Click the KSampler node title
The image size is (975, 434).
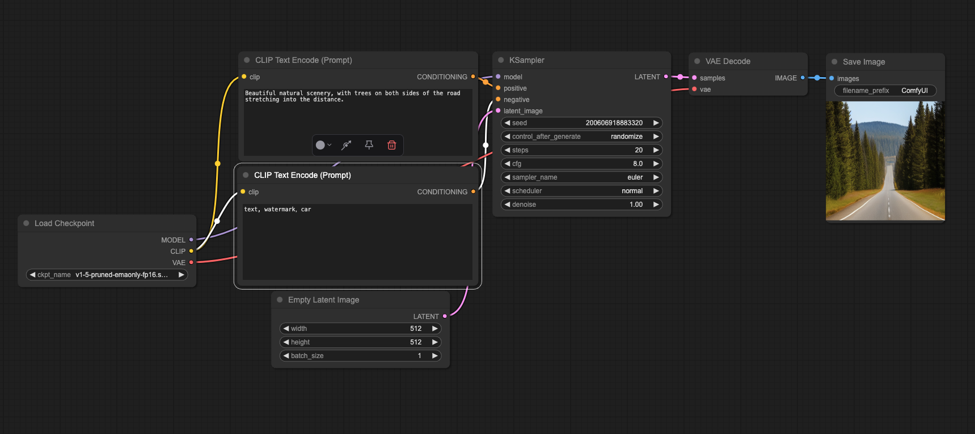click(527, 60)
